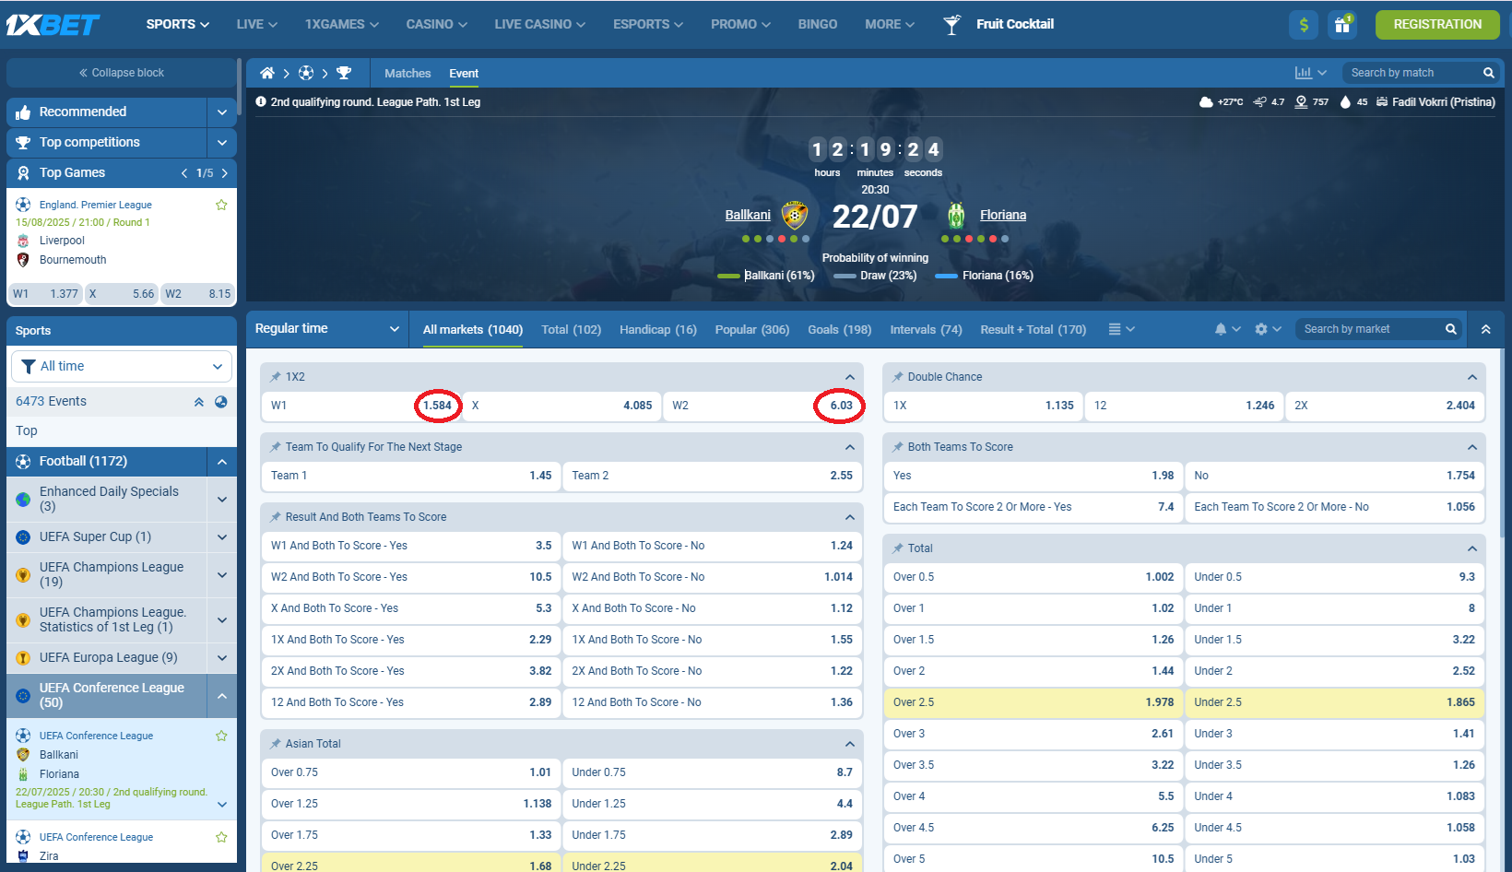Favorite the Ballkani vs Floriana match star

pos(221,736)
